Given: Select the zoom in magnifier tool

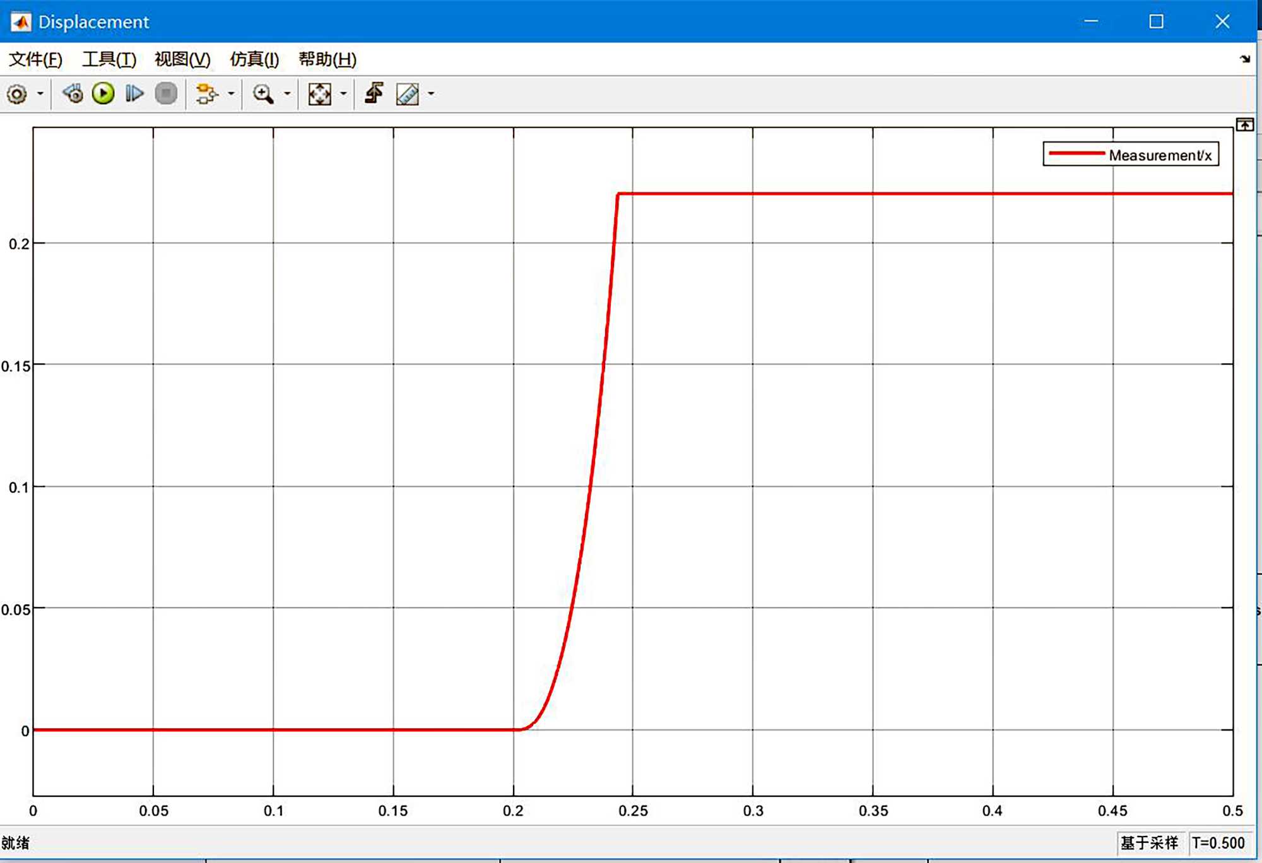Looking at the screenshot, I should (262, 94).
